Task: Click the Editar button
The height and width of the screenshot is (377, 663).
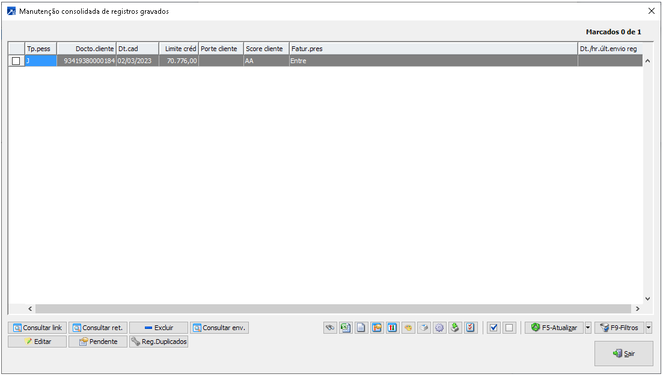Action: coord(37,342)
